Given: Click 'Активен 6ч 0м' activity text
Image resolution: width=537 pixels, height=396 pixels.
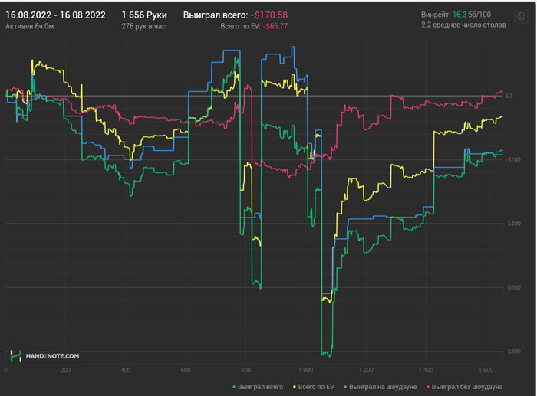Looking at the screenshot, I should point(29,26).
